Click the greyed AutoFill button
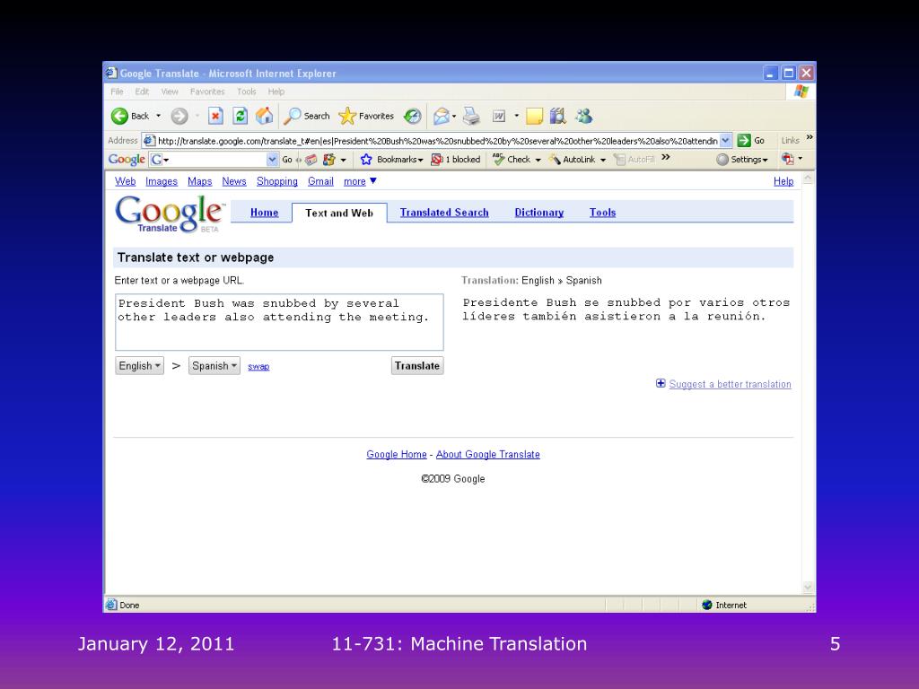The image size is (919, 689). [x=634, y=160]
